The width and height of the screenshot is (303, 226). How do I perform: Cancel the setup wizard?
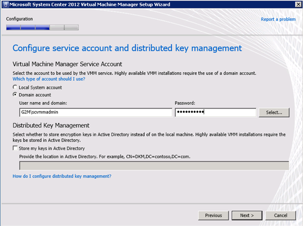(x=280, y=215)
